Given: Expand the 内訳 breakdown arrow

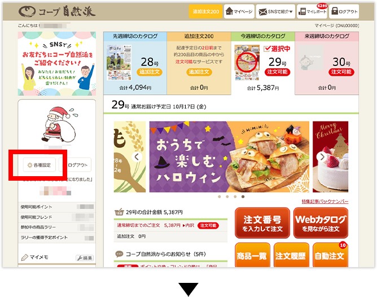Looking at the screenshot, I should tap(188, 225).
